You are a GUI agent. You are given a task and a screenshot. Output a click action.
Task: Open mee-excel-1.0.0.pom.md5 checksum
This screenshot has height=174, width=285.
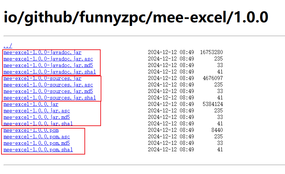tap(37, 143)
